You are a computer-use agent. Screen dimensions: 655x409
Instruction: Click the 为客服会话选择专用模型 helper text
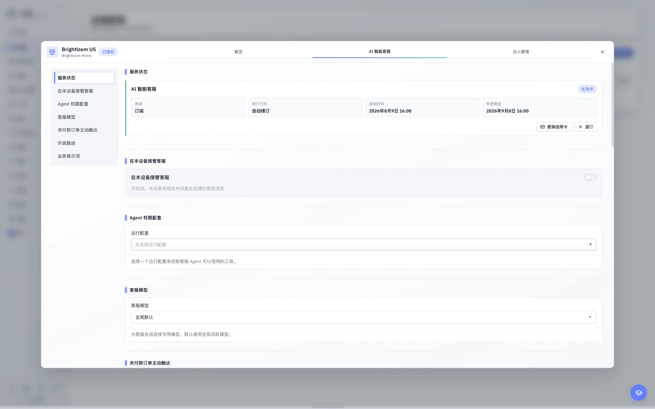(182, 334)
